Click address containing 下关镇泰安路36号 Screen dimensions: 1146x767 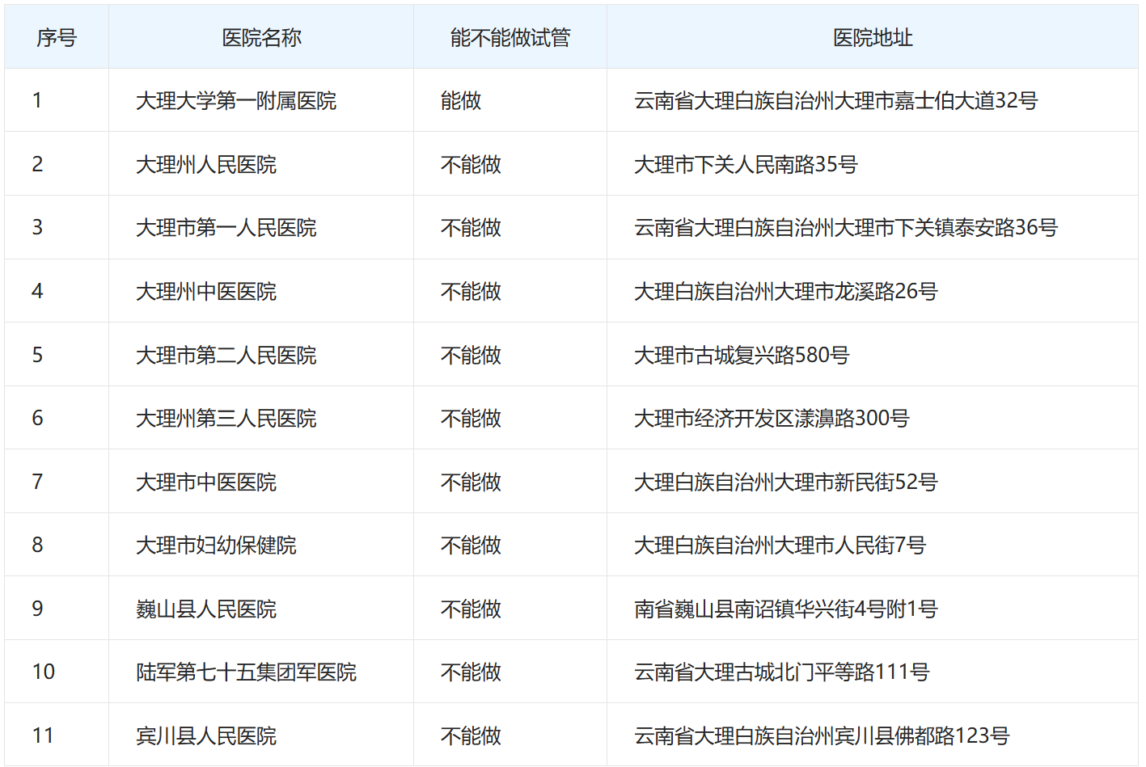click(846, 227)
